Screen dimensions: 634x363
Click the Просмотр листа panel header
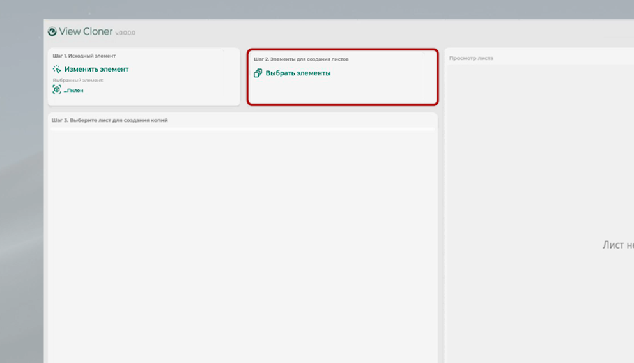pos(471,58)
